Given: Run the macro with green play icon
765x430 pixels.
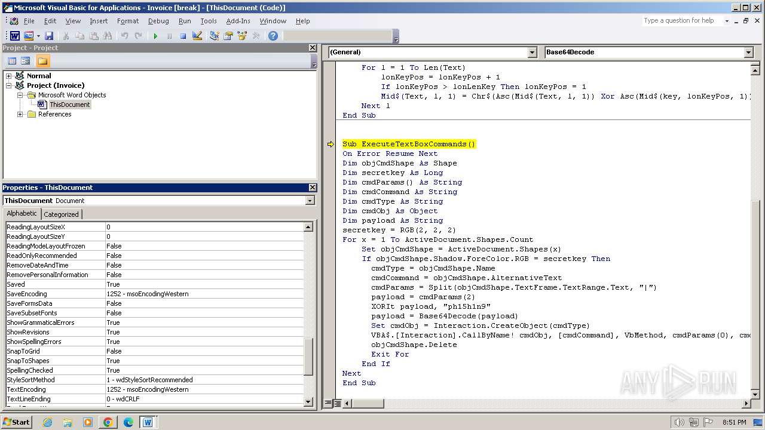Looking at the screenshot, I should click(x=155, y=36).
